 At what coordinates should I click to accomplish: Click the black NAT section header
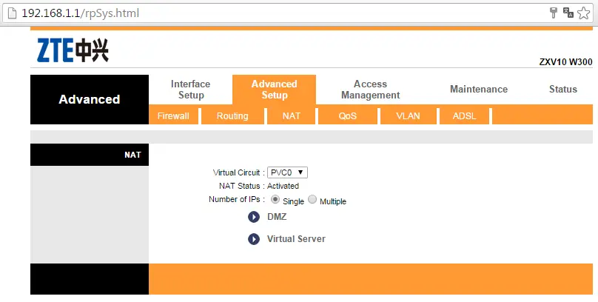pyautogui.click(x=90, y=155)
